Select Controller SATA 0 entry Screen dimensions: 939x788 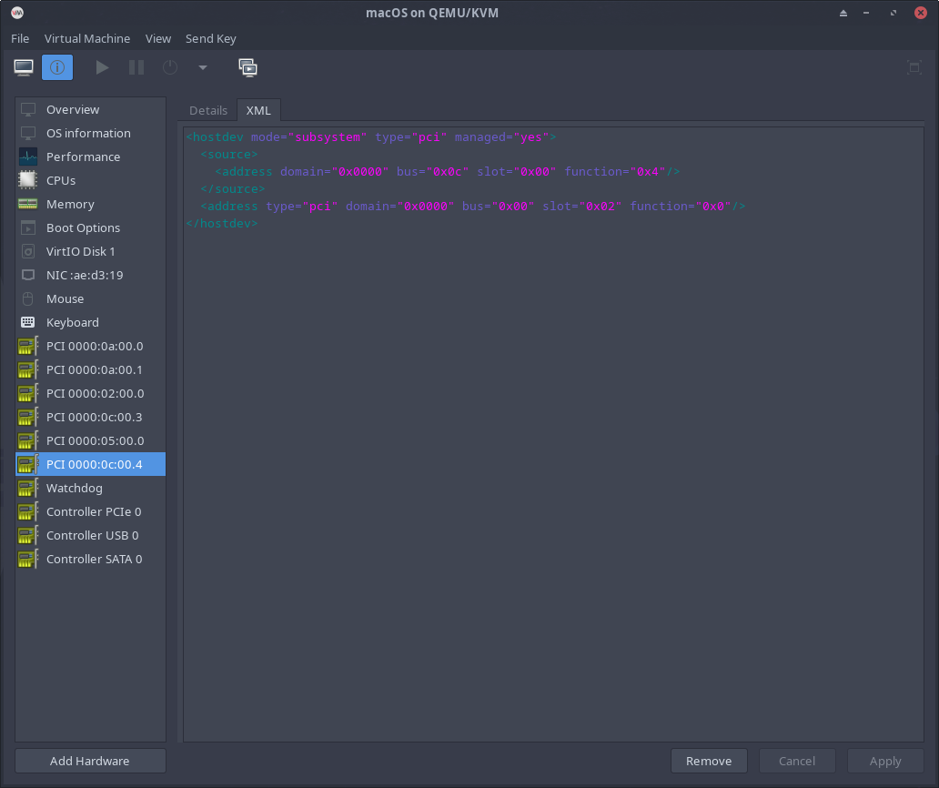pos(94,559)
